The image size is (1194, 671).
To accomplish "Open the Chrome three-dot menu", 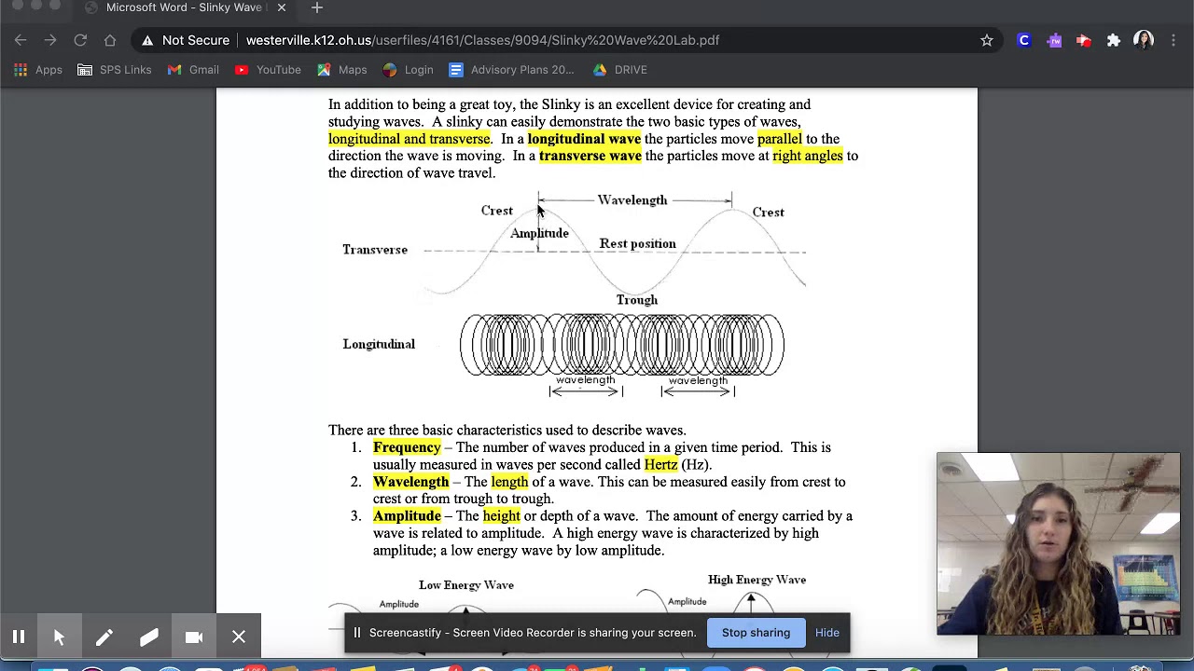I will coord(1173,40).
